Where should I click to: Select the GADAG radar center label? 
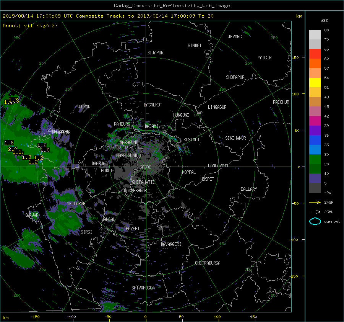click(146, 167)
